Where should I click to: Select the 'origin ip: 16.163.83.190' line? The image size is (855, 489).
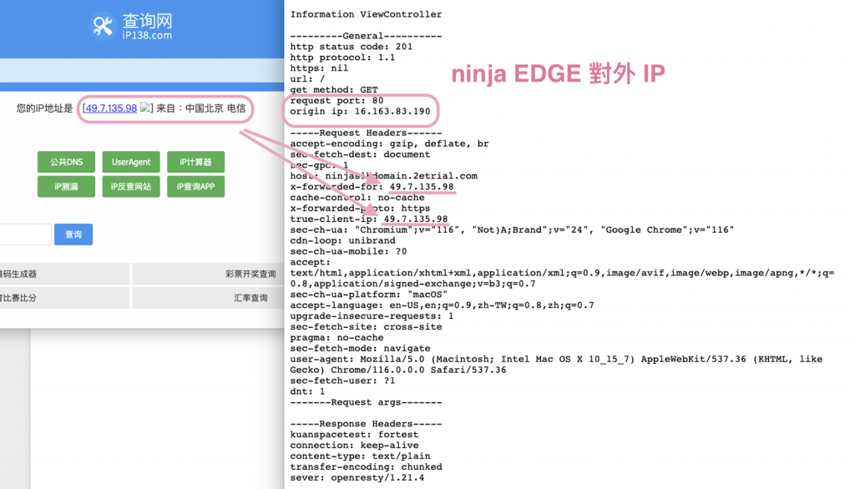coord(360,111)
